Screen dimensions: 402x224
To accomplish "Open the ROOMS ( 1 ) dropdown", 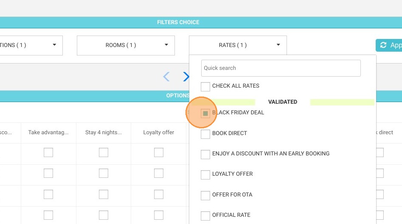I will pyautogui.click(x=126, y=45).
